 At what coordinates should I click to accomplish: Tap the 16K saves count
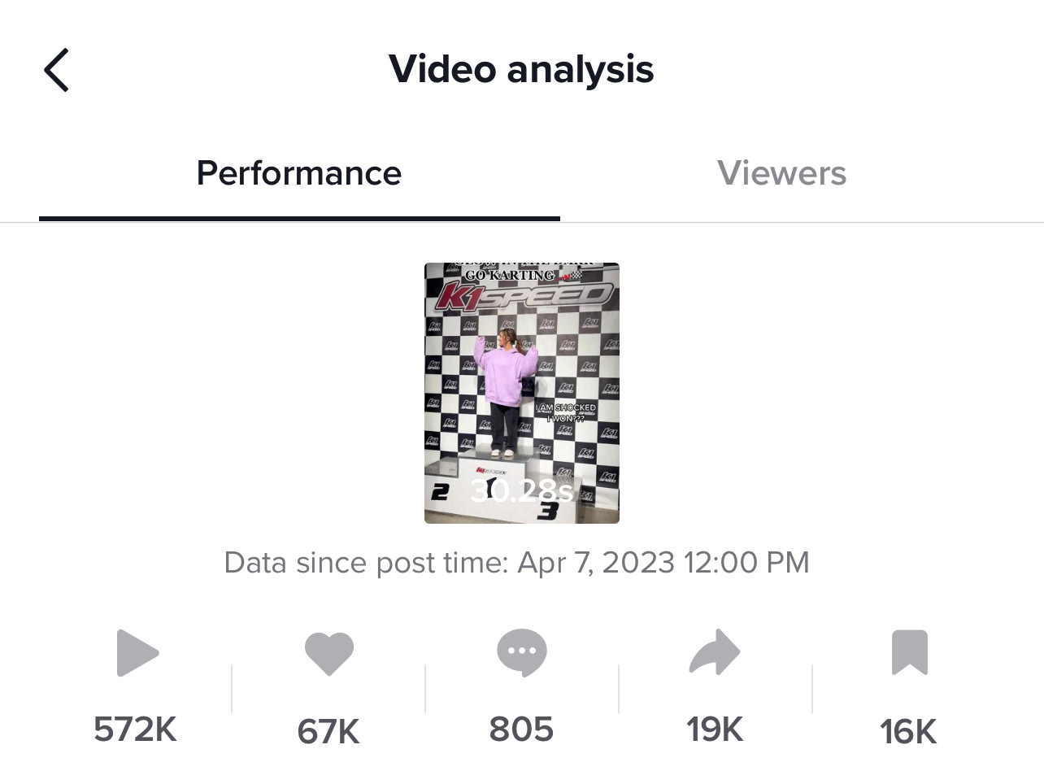tap(908, 731)
